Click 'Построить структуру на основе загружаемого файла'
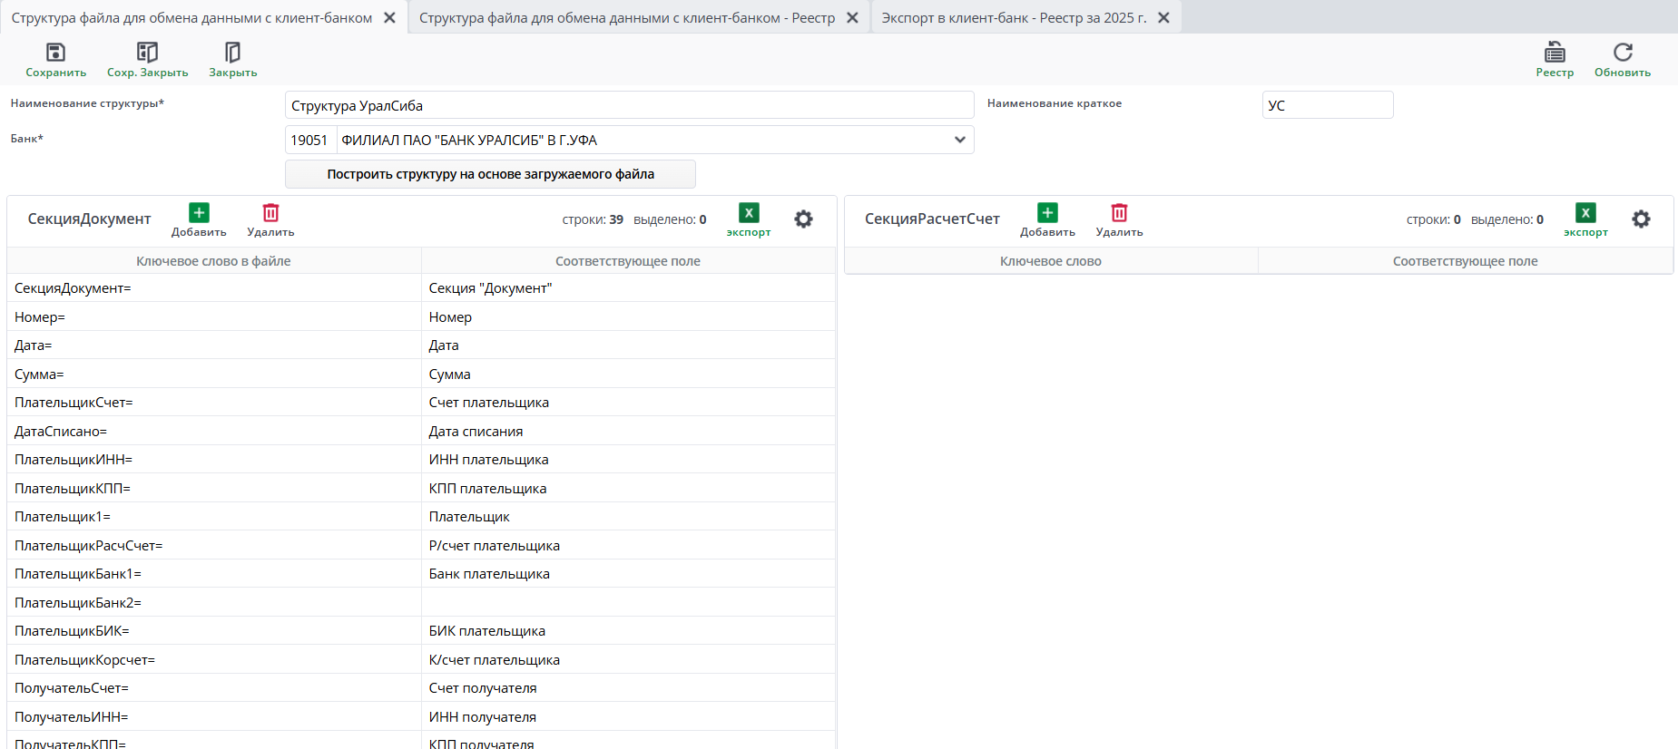 (490, 174)
